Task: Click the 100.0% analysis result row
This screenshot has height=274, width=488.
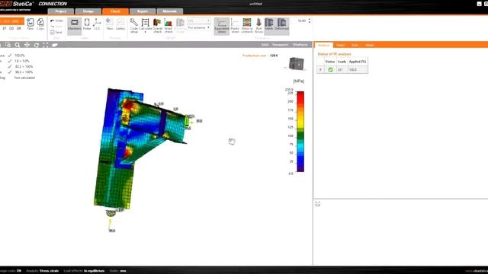Action: 20,56
